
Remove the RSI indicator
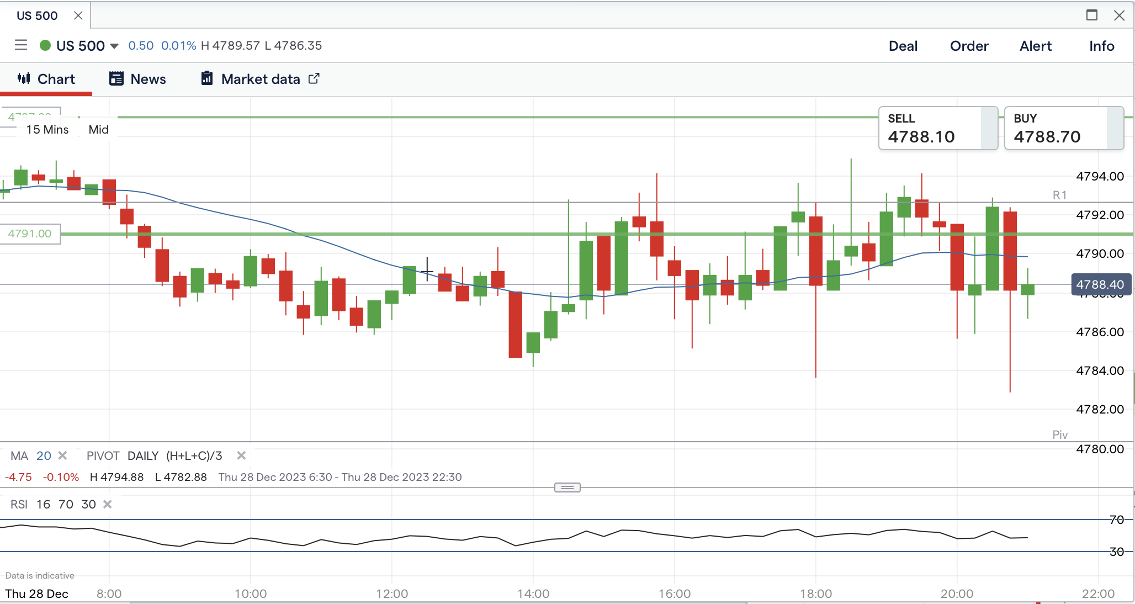coord(108,504)
